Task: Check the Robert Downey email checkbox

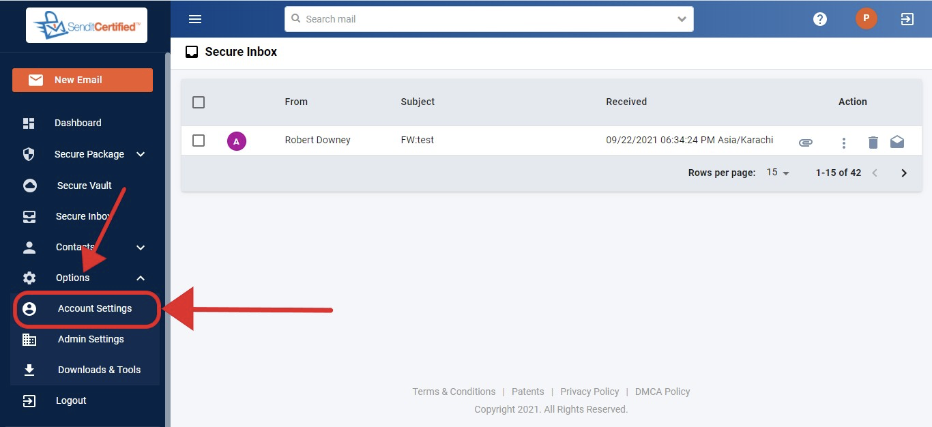Action: pyautogui.click(x=199, y=141)
